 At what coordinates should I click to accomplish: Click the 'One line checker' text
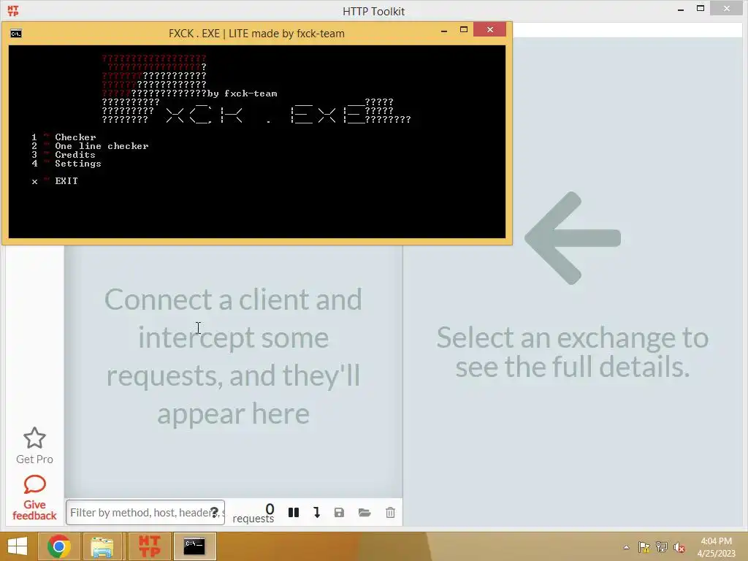[x=102, y=146]
